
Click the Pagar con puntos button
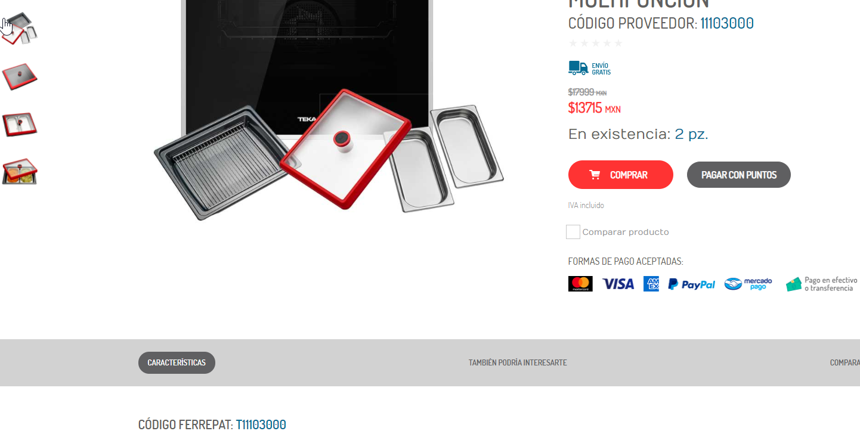(739, 175)
